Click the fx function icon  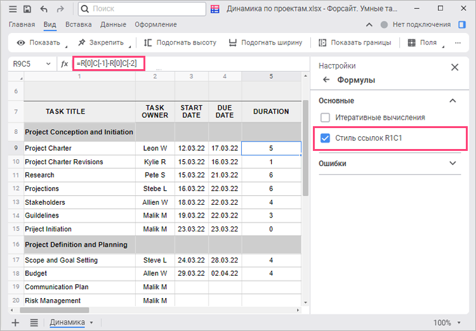click(x=64, y=64)
